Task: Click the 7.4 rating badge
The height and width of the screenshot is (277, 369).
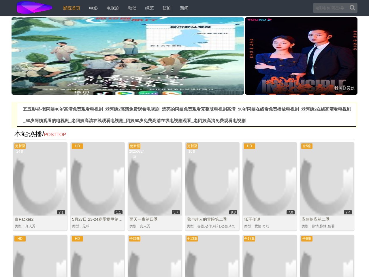Action: 348,212
